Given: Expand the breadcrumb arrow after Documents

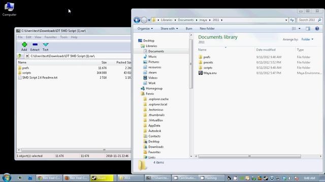Looking at the screenshot, I should pos(197,20).
